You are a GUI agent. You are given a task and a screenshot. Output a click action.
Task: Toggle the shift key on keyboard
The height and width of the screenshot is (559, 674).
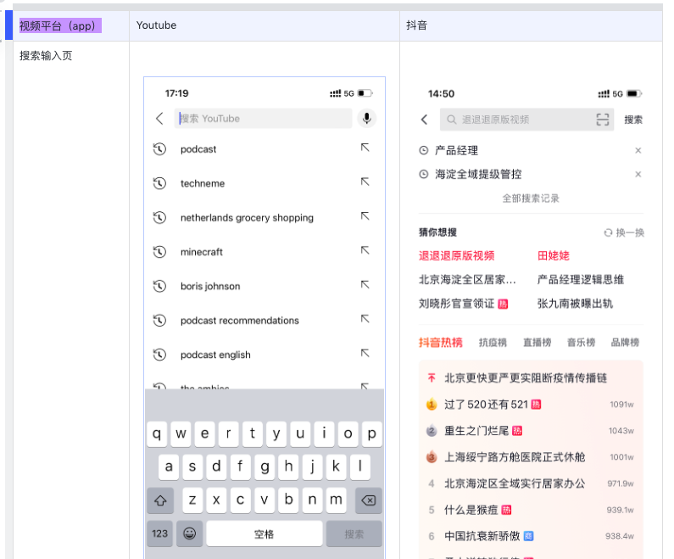[x=160, y=500]
